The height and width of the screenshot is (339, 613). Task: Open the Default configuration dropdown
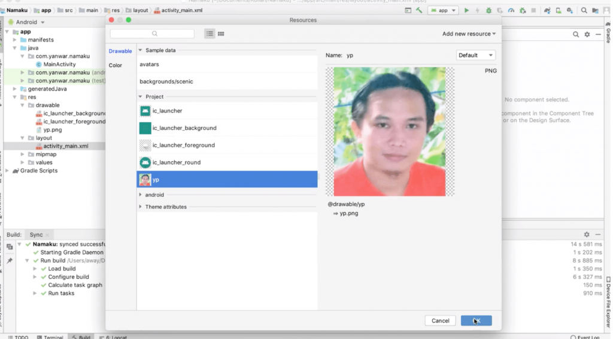pos(475,55)
